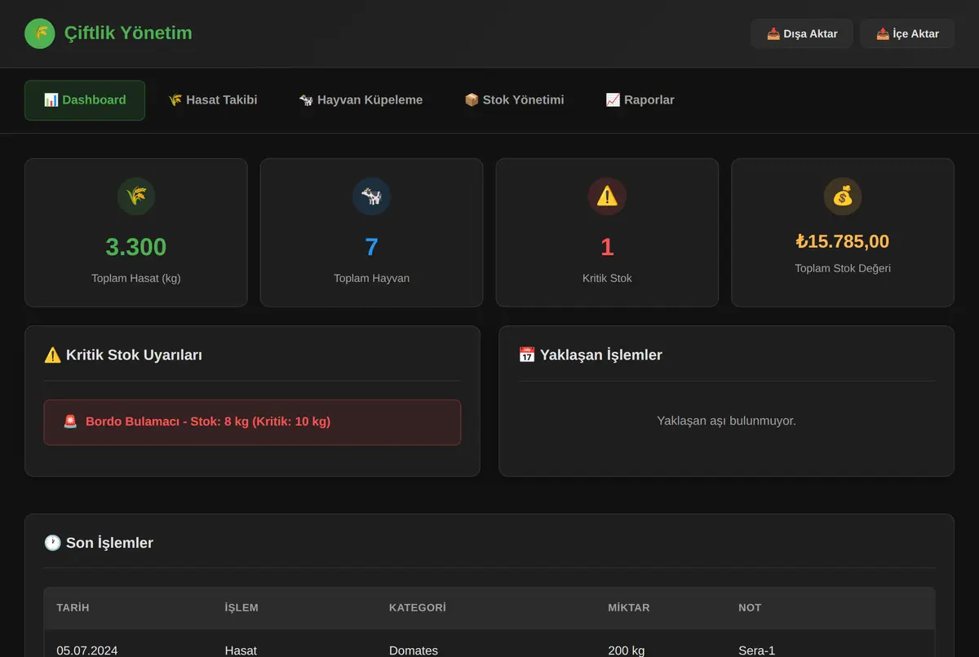Click the calendar icon beside Yaklaşan İşlemler
The height and width of the screenshot is (657, 979).
tap(527, 355)
